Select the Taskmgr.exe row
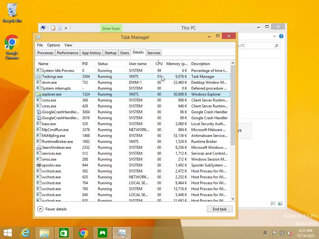The height and width of the screenshot is (239, 319). 133,77
